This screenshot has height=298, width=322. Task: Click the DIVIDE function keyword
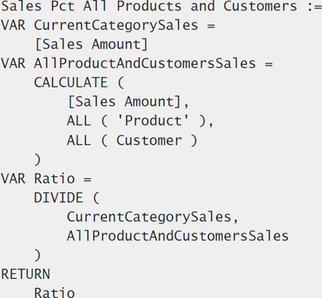[x=58, y=198]
